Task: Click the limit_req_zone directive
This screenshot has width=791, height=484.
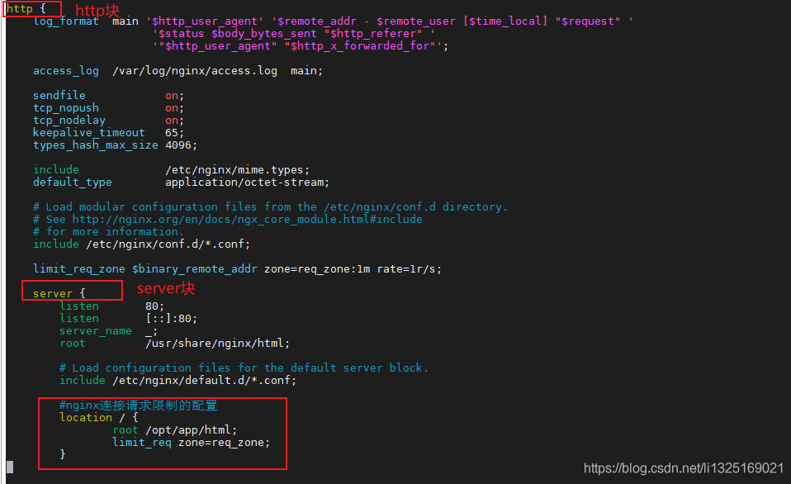Action: [x=79, y=269]
